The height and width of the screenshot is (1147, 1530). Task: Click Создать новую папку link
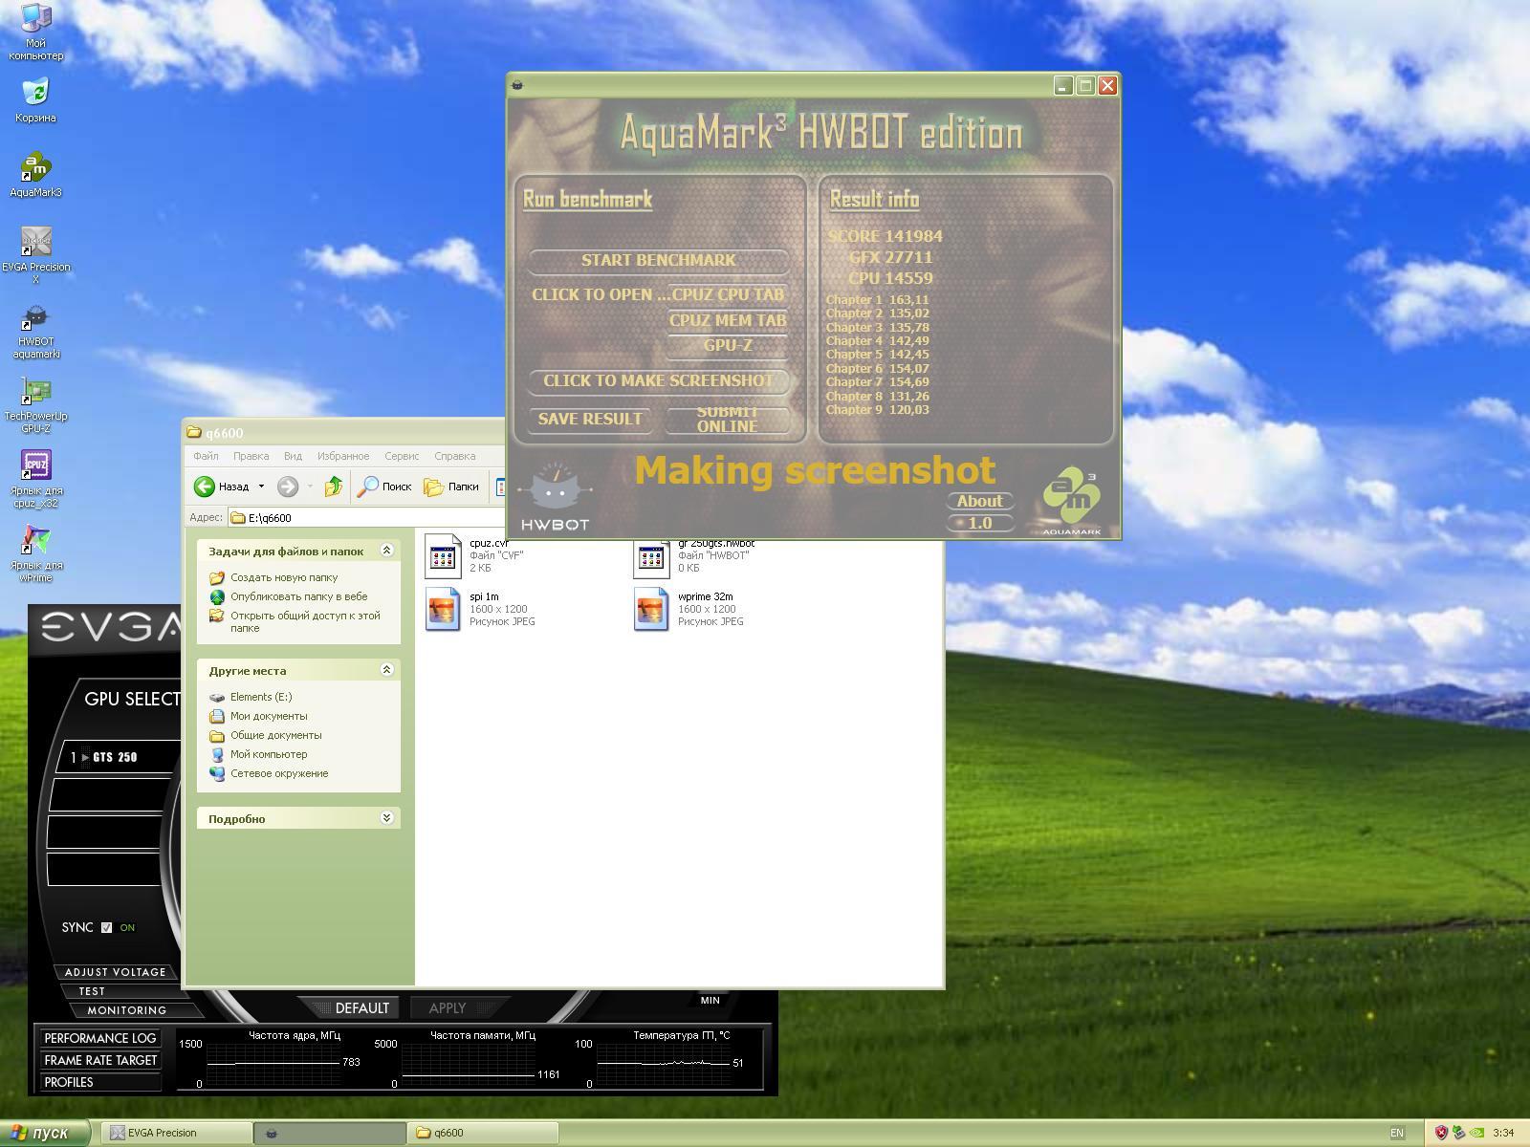tap(284, 577)
